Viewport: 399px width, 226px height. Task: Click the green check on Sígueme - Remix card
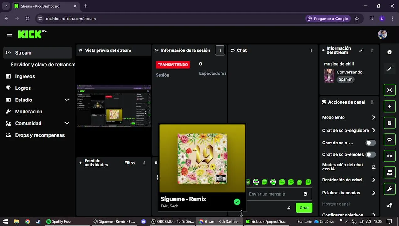click(x=237, y=202)
